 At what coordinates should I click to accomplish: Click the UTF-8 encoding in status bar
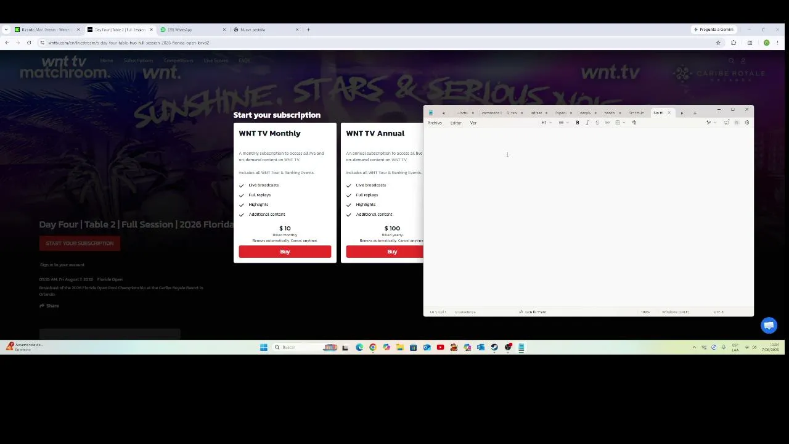(718, 312)
